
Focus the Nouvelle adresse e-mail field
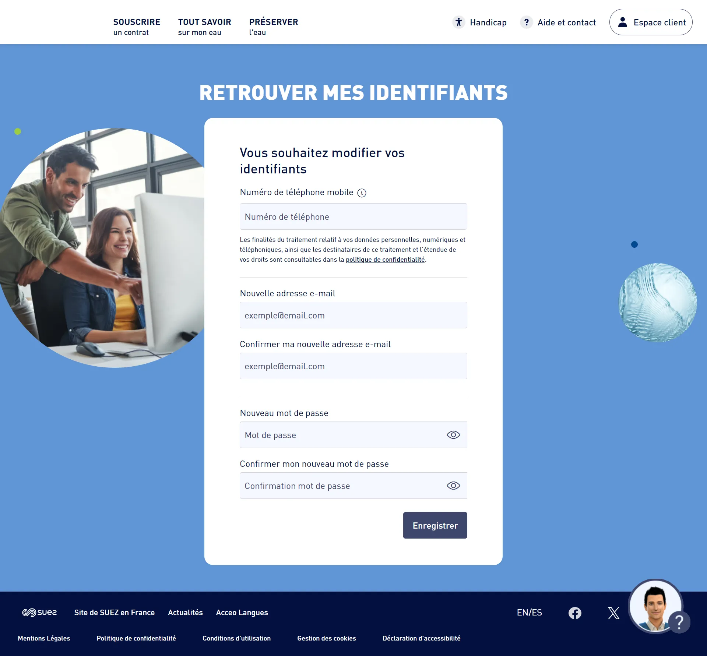pyautogui.click(x=353, y=315)
